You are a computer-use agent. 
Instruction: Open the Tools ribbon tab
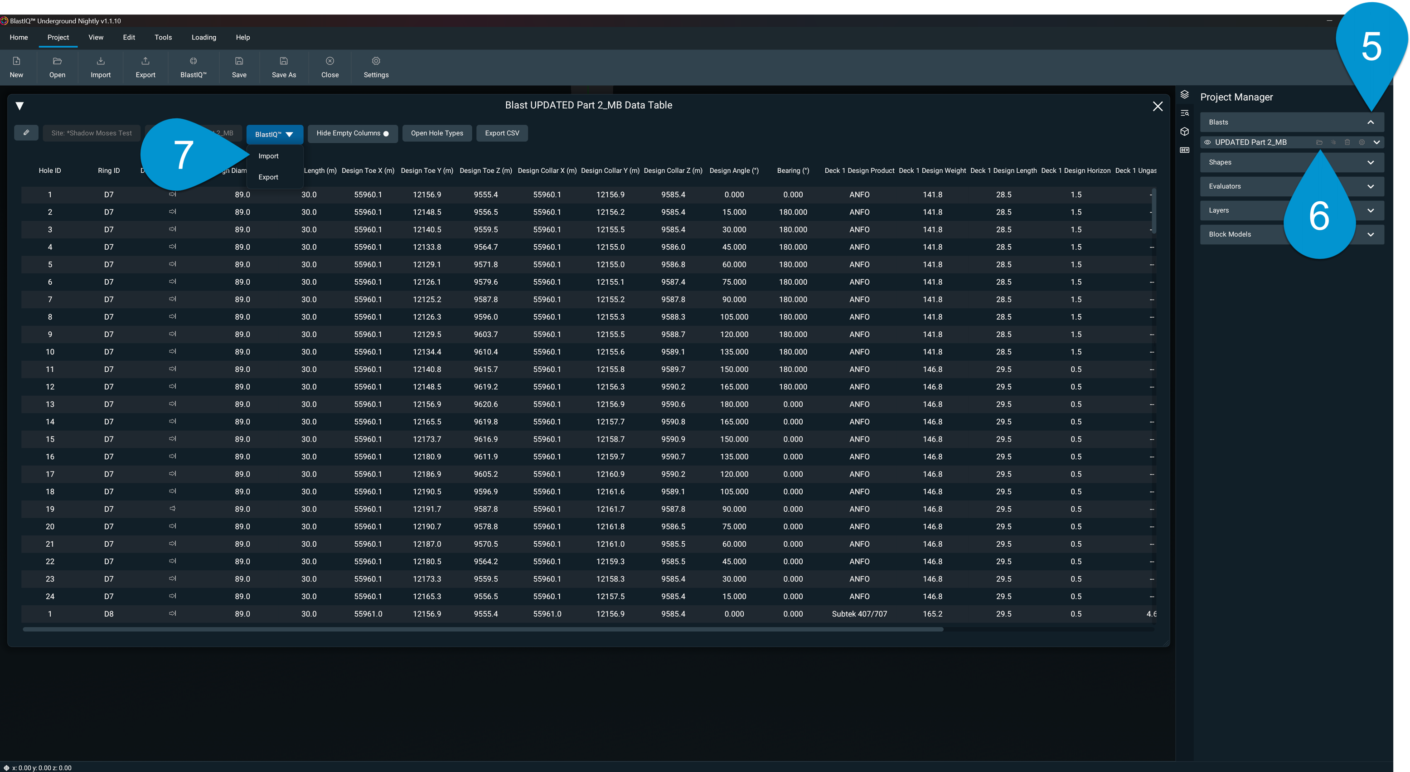[163, 37]
